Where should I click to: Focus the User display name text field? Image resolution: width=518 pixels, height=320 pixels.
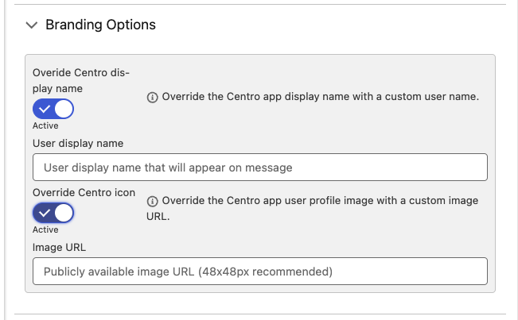[259, 168]
